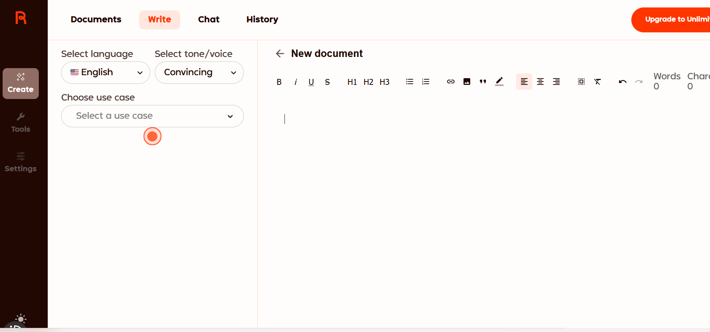Create a numbered list
Viewport: 710px width, 332px height.
pyautogui.click(x=425, y=82)
